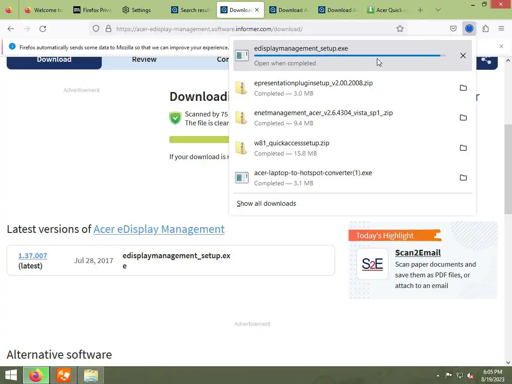The width and height of the screenshot is (512, 384).
Task: Open the Windows Start button
Action: pyautogui.click(x=11, y=375)
